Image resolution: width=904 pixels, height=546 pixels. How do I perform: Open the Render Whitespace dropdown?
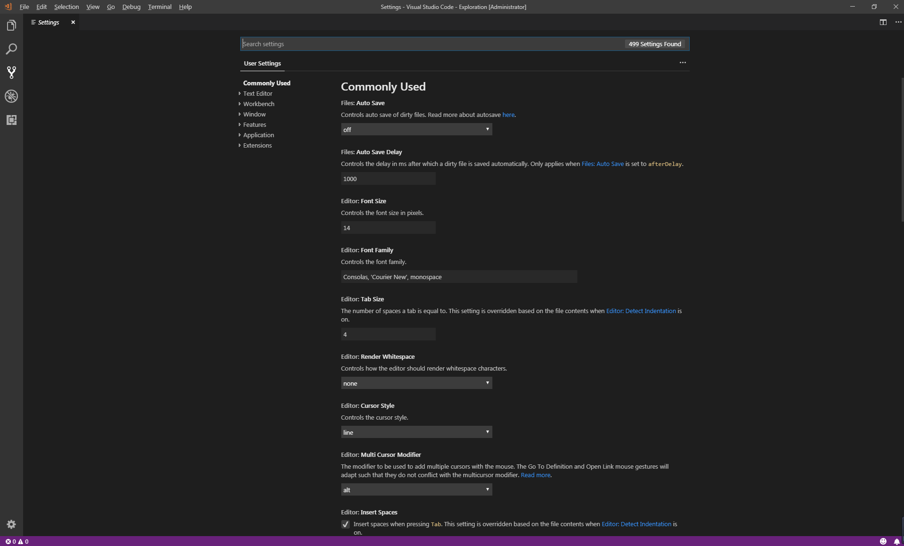416,383
